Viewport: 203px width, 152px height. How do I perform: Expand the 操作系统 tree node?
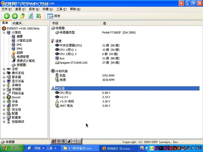click(x=4, y=73)
